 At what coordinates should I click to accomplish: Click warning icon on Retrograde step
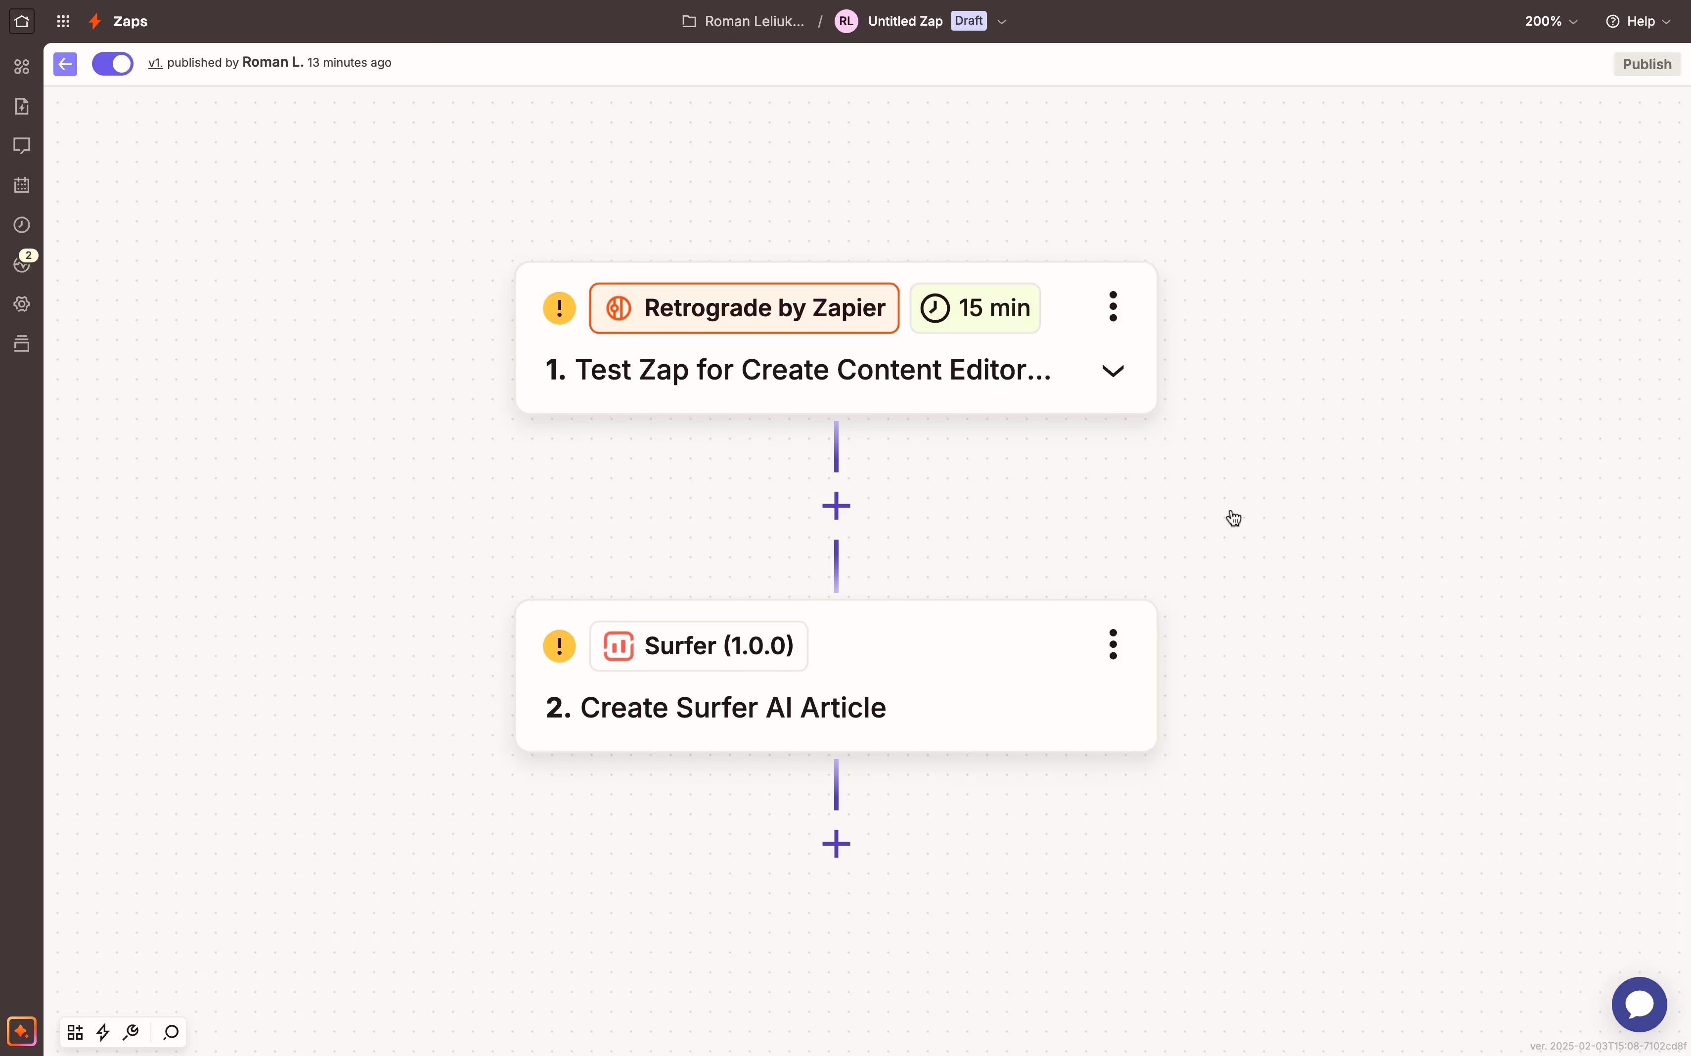[559, 308]
